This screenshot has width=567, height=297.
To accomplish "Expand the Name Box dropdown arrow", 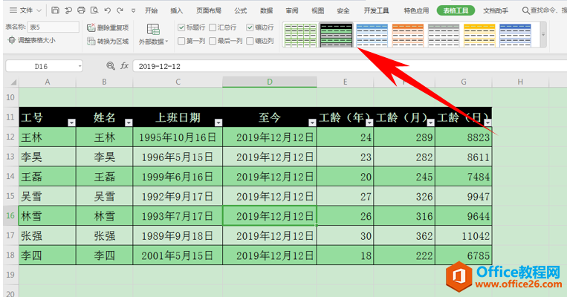I will pos(80,66).
